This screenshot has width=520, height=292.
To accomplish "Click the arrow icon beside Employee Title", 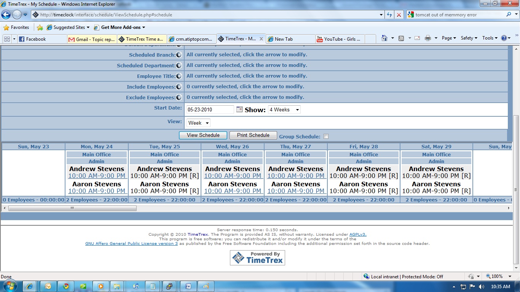I will (x=179, y=76).
